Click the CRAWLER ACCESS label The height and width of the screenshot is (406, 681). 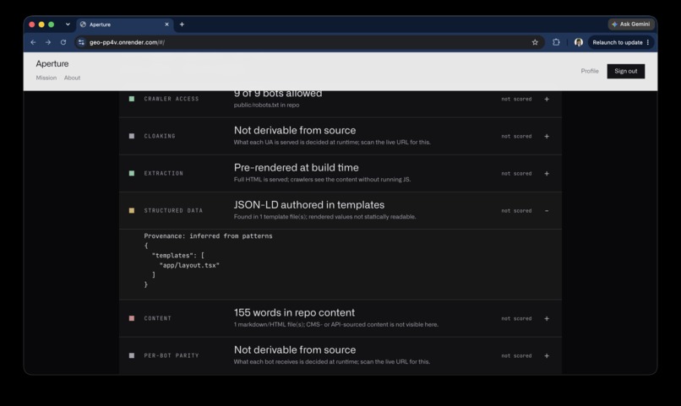pos(172,99)
